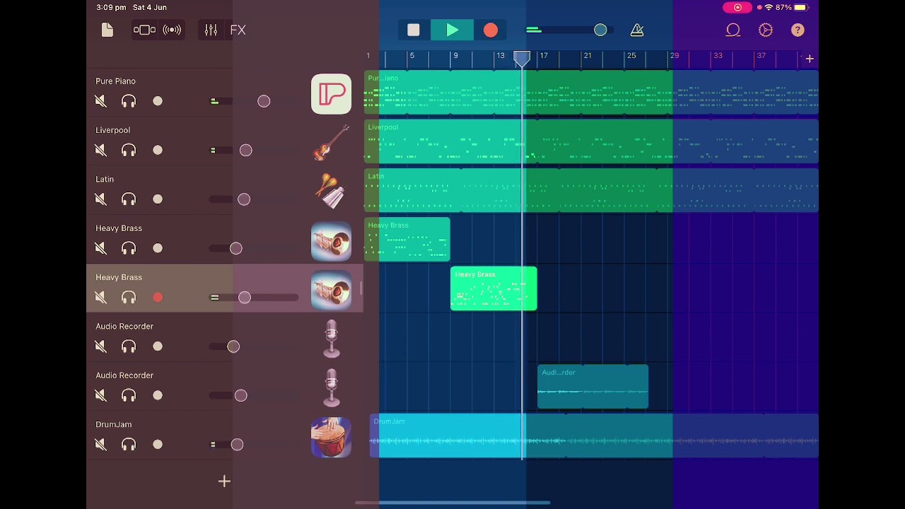The height and width of the screenshot is (509, 905).
Task: Adjust the Liverpool volume slider
Action: 245,150
